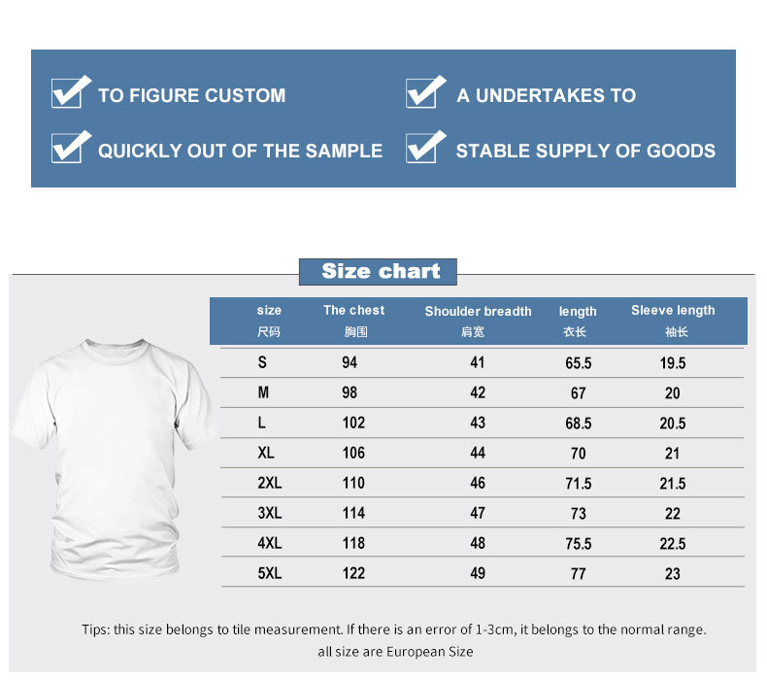Click the checkmark beside TO FIGURE CUSTOM

click(71, 91)
